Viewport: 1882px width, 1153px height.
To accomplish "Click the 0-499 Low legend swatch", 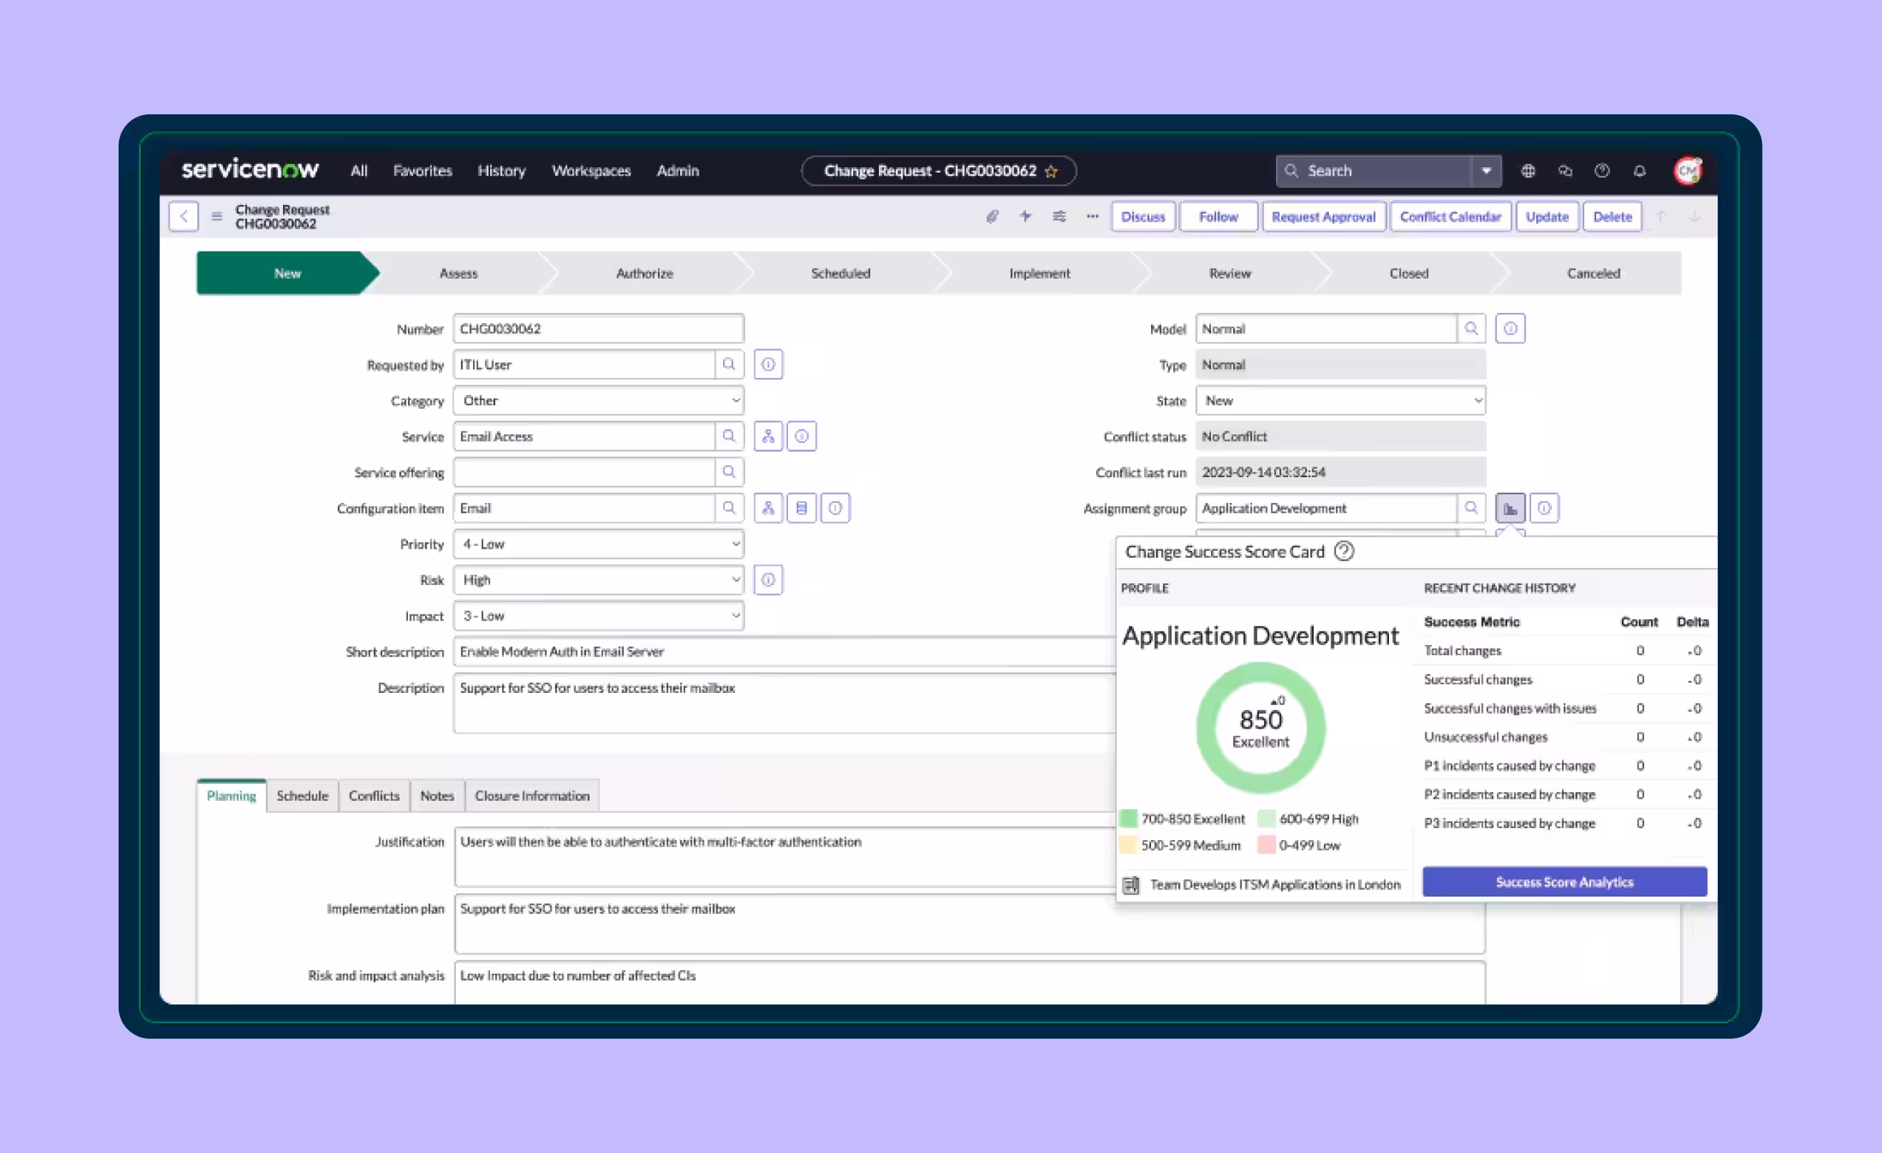I will click(x=1266, y=845).
